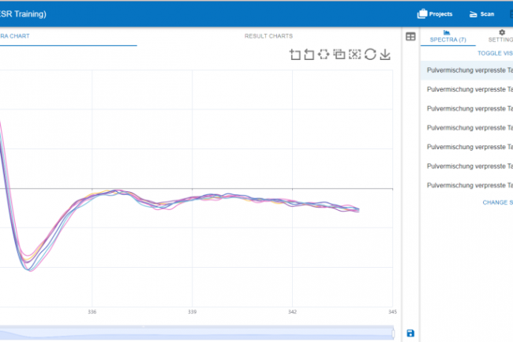Download the chart with arrow icon
The width and height of the screenshot is (513, 342).
pos(385,54)
